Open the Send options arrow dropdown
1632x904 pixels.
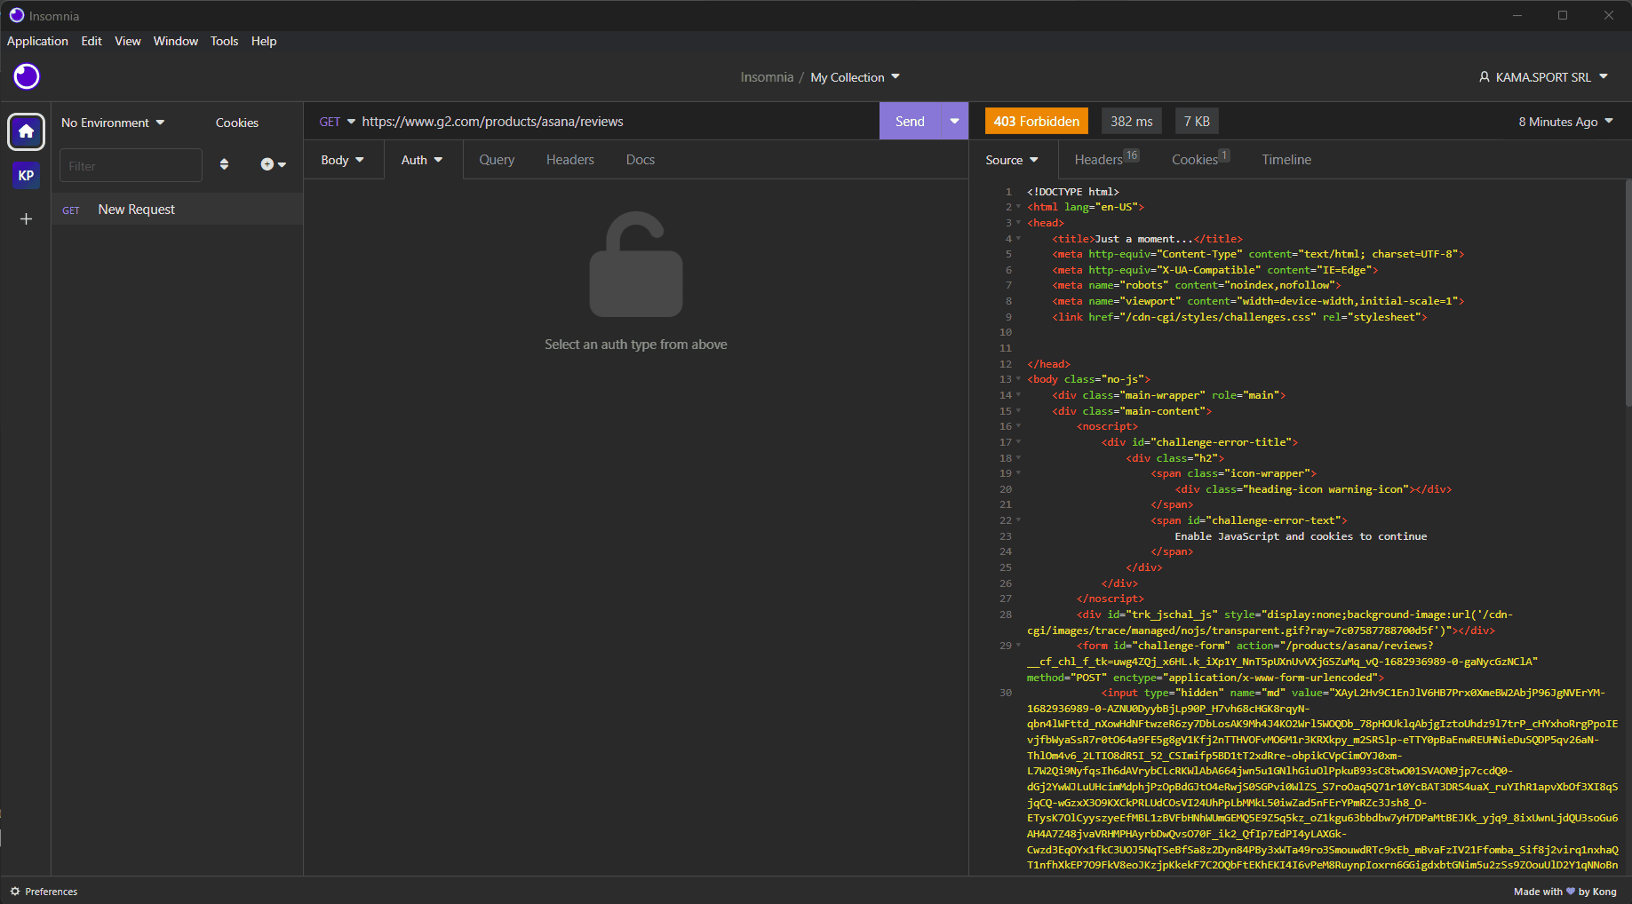(x=954, y=121)
